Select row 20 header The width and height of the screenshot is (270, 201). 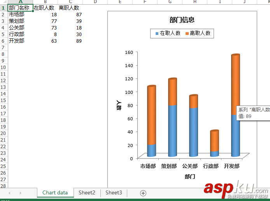[3, 133]
